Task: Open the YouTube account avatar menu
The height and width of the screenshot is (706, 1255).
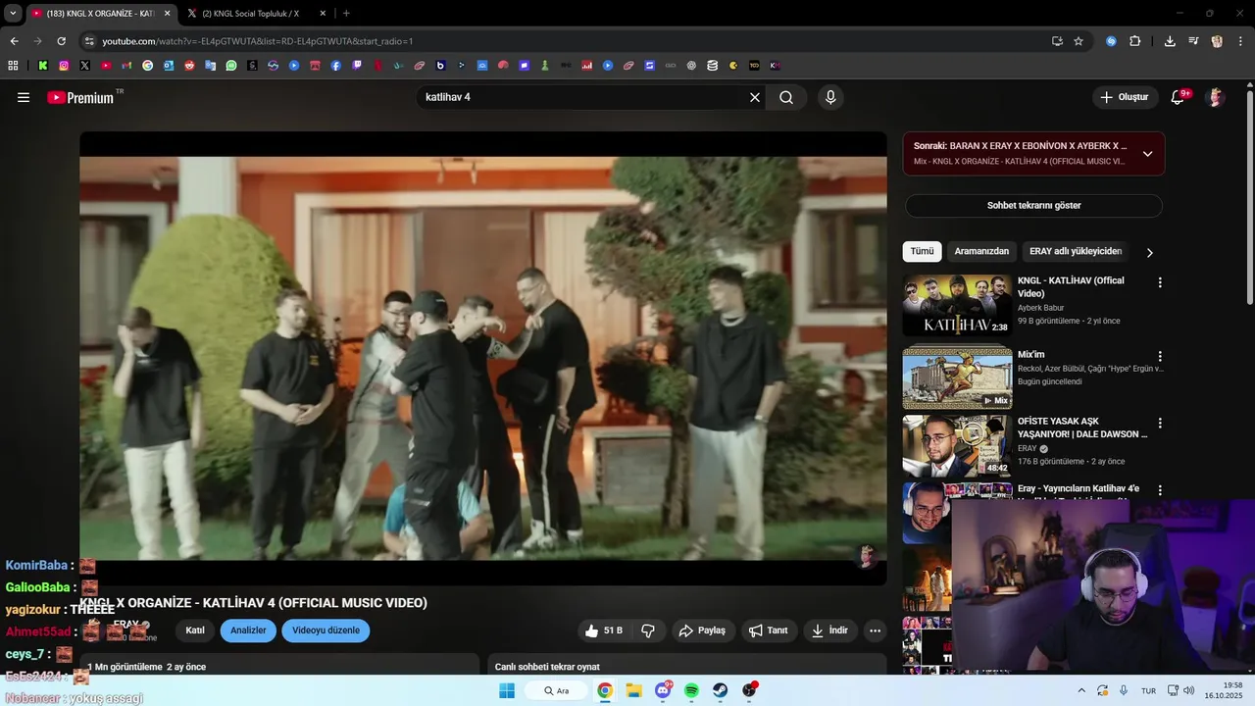Action: pos(1216,97)
